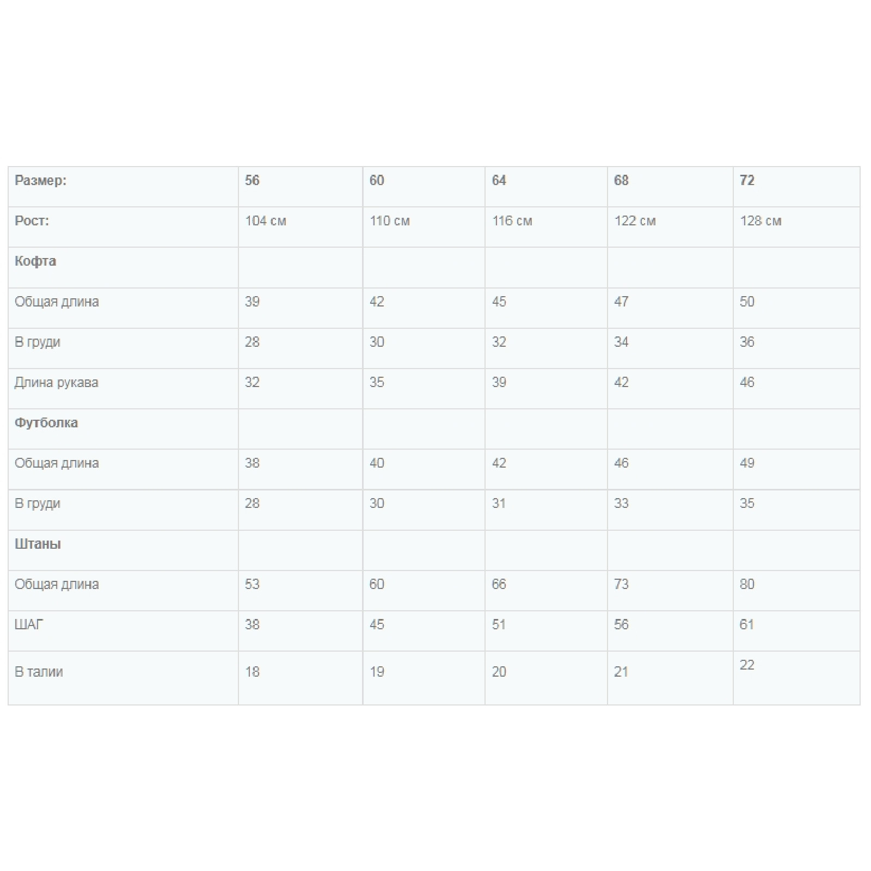The height and width of the screenshot is (871, 871).
Task: Click the В талии row label
Action: point(39,672)
